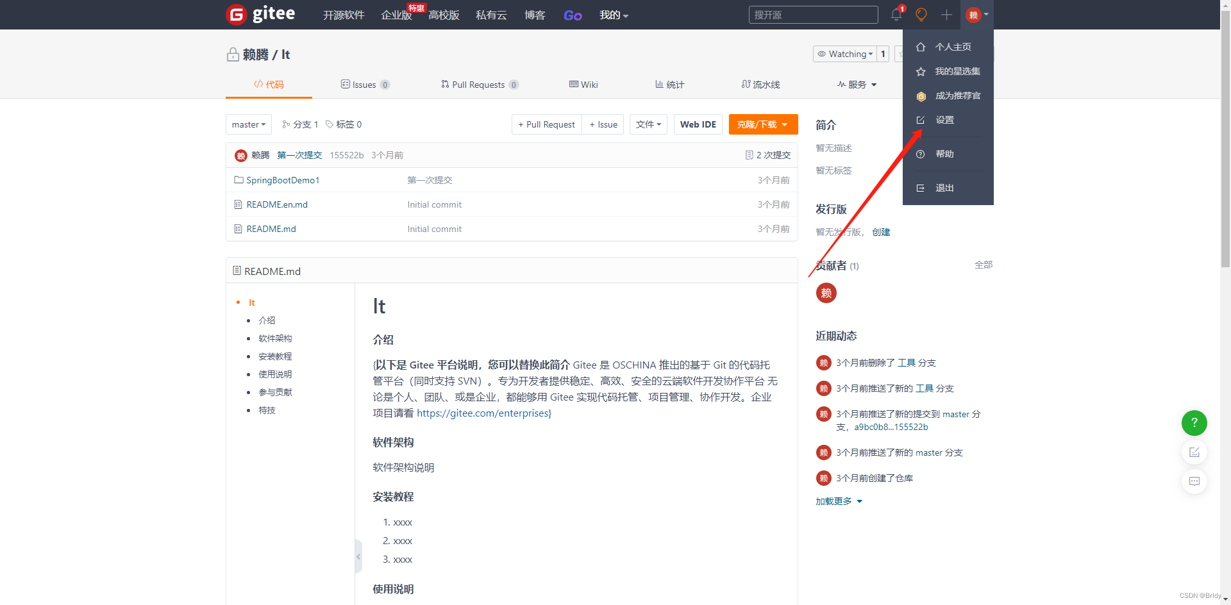Open the SpringBootDemo1 folder
1231x605 pixels.
pos(283,180)
